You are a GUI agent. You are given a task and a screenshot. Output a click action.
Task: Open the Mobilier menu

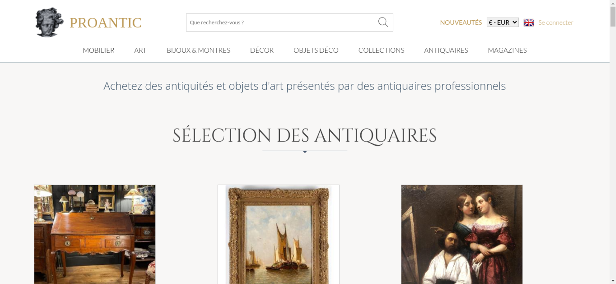(99, 50)
